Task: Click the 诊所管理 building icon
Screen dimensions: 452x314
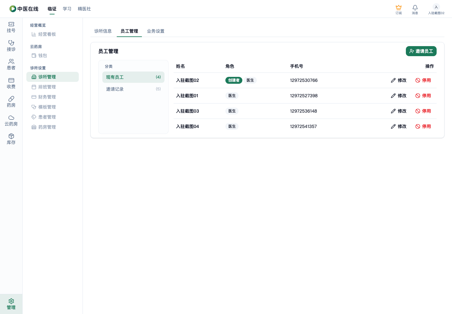Action: click(x=34, y=77)
